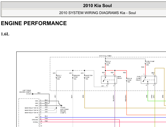Click the junction dot above Sensor fuse
This screenshot has height=127, width=166.
73,71
